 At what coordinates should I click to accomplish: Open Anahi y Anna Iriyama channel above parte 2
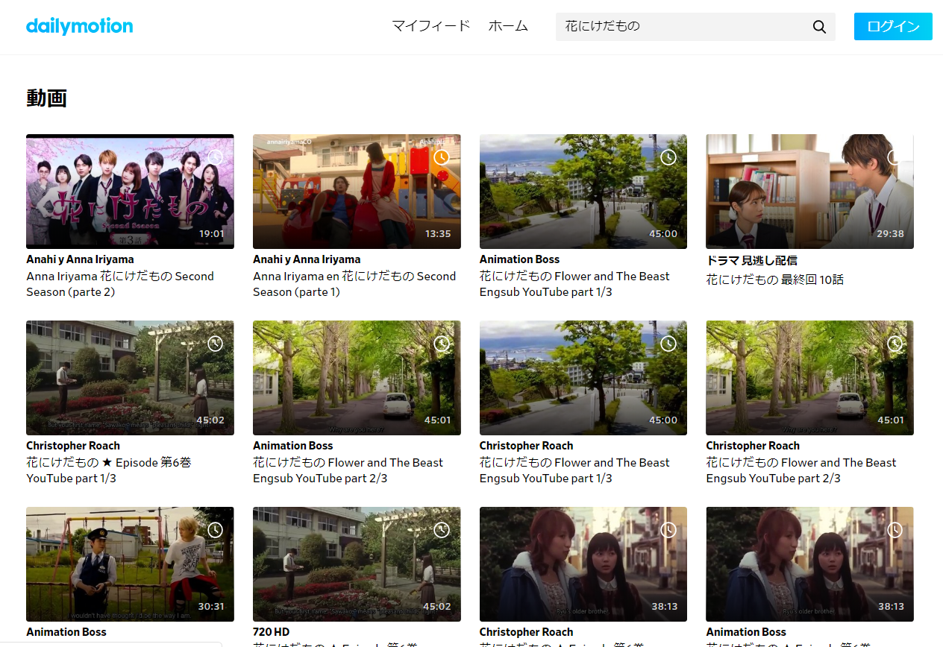click(x=80, y=259)
